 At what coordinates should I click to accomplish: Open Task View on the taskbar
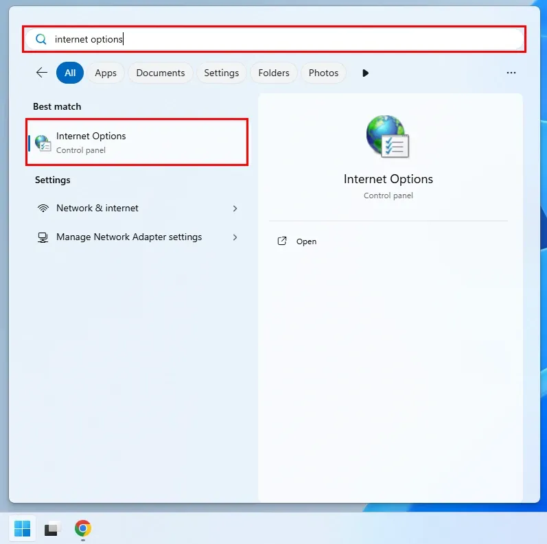pyautogui.click(x=52, y=529)
